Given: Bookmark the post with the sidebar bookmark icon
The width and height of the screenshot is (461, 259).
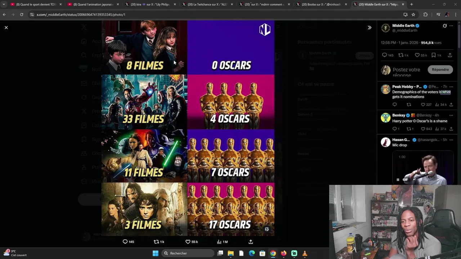Looking at the screenshot, I should pos(434,55).
